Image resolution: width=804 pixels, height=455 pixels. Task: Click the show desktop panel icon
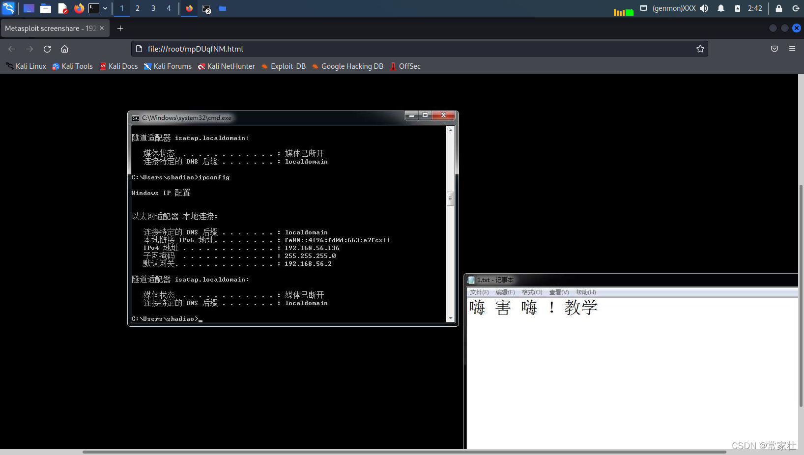click(29, 8)
